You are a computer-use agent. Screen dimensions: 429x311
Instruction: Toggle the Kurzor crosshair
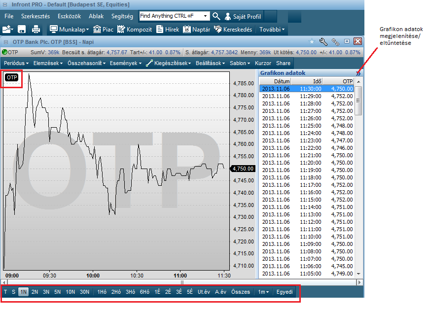[263, 63]
